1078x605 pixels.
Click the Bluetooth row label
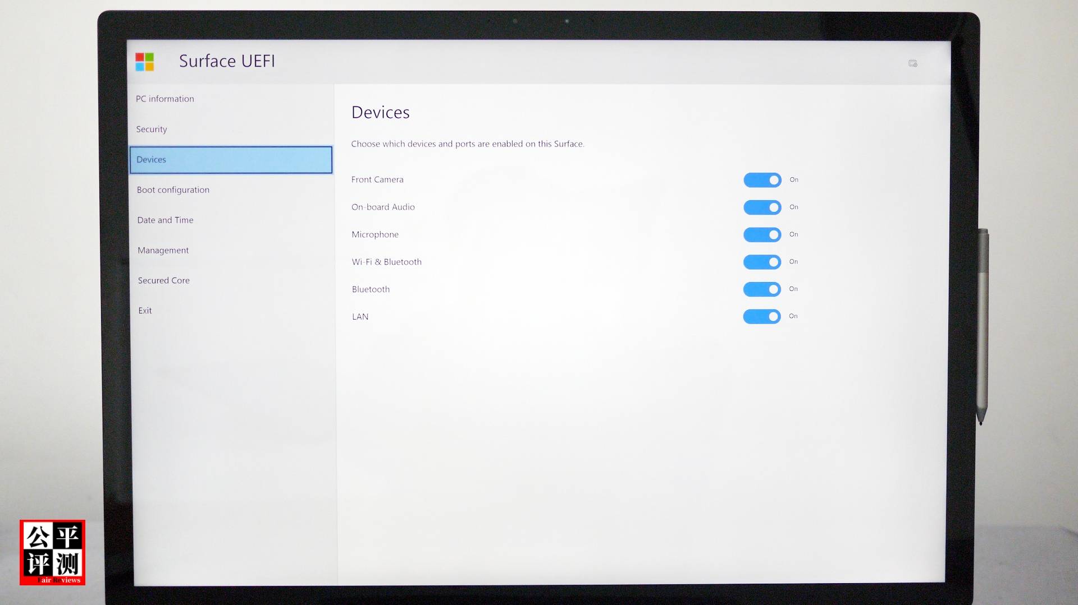coord(371,290)
